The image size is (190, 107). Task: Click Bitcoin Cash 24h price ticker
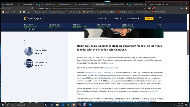(x=104, y=26)
